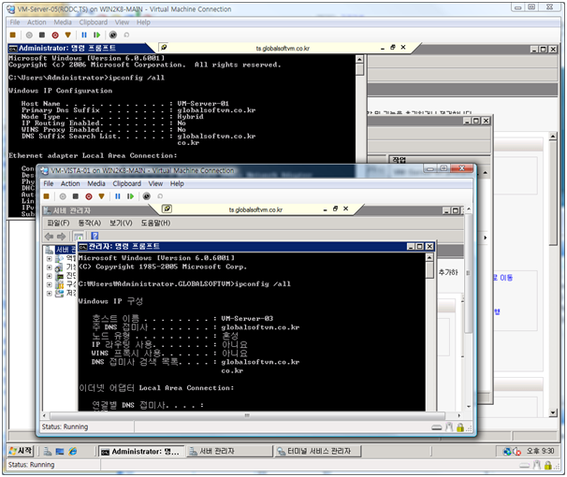The image size is (567, 477).
Task: Send Ctrl+Alt+Del in VM-VISTA-01 toolbar
Action: pos(46,196)
